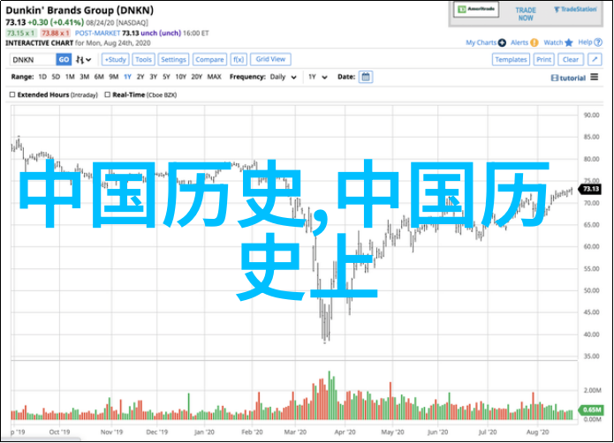614x443 pixels.
Task: Click the pop-out chart arrow icon
Action: tap(595, 60)
